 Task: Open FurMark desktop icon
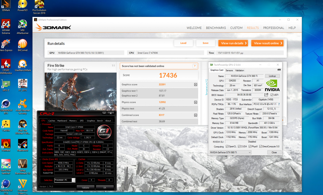click(x=6, y=146)
